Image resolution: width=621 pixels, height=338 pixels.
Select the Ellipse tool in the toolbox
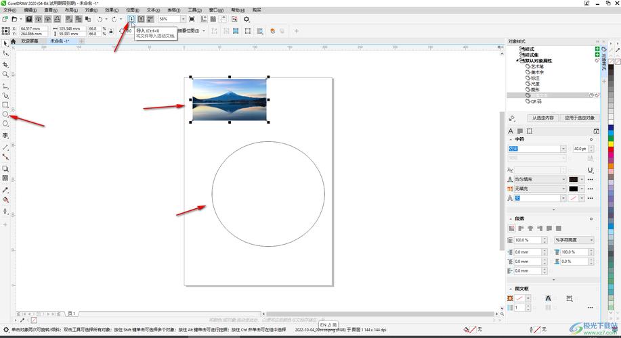point(5,114)
